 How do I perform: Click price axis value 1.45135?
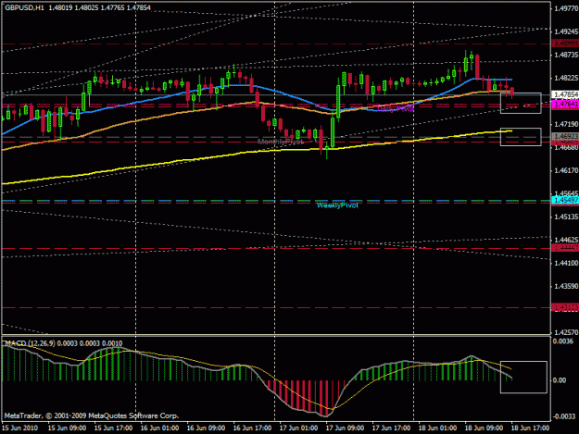(x=566, y=217)
